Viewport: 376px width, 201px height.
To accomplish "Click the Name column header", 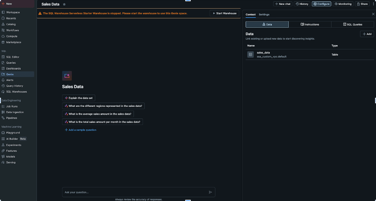I will [251, 46].
